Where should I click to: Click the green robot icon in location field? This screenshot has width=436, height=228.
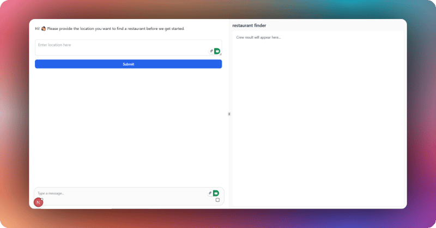(217, 51)
